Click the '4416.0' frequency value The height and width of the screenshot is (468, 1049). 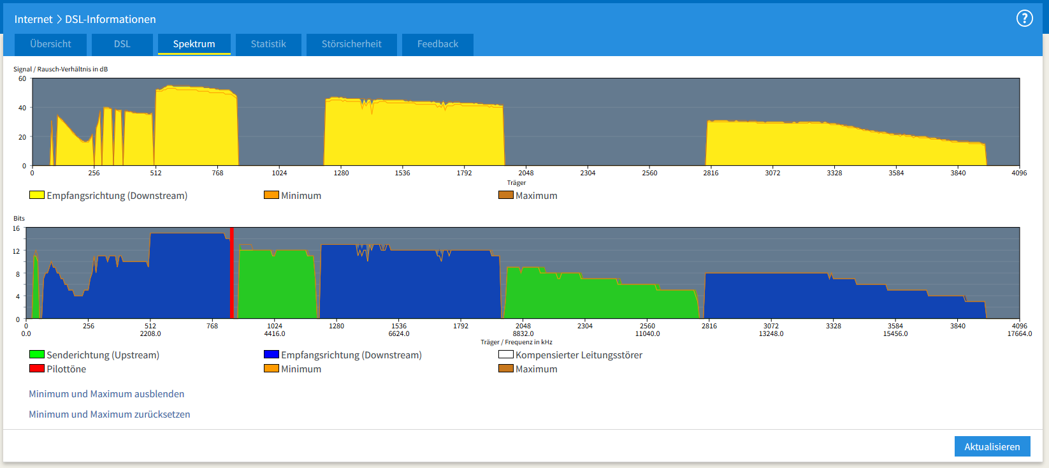click(275, 333)
